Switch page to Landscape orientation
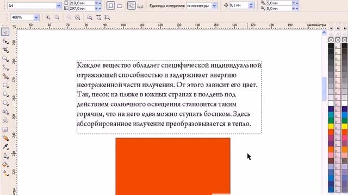 coord(120,6)
